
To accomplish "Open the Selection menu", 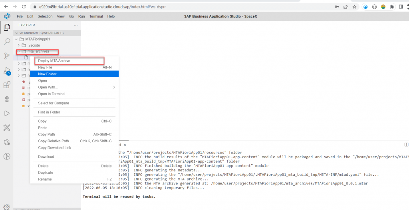I will click(45, 16).
